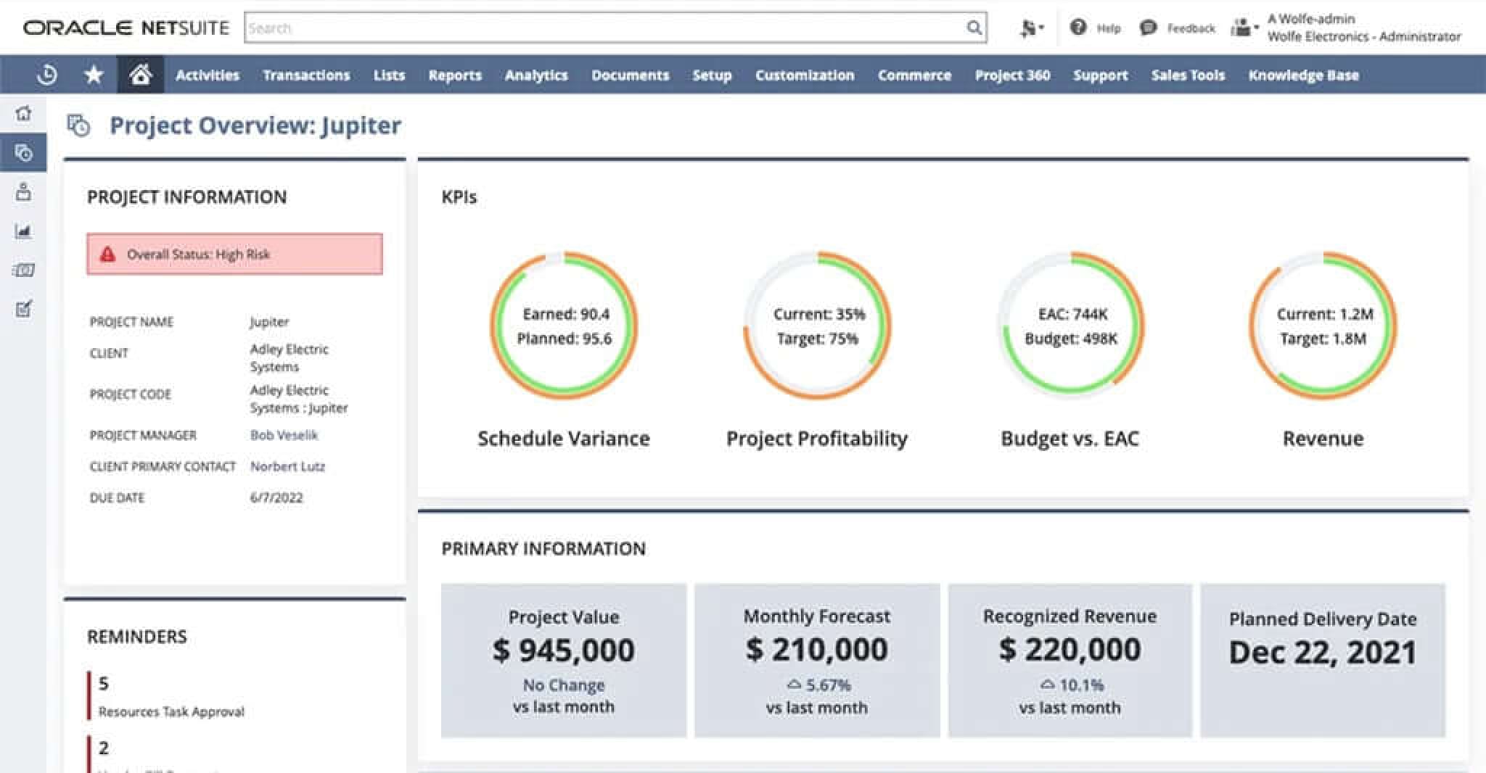Click the Project Overview title icon

click(x=78, y=125)
